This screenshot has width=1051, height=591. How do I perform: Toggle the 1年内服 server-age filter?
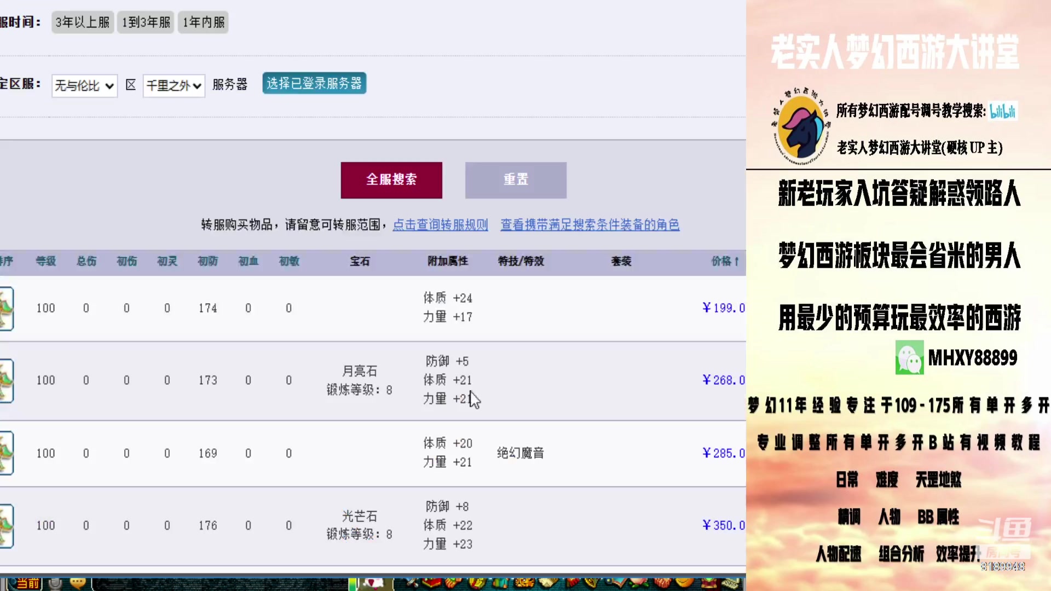pos(203,22)
